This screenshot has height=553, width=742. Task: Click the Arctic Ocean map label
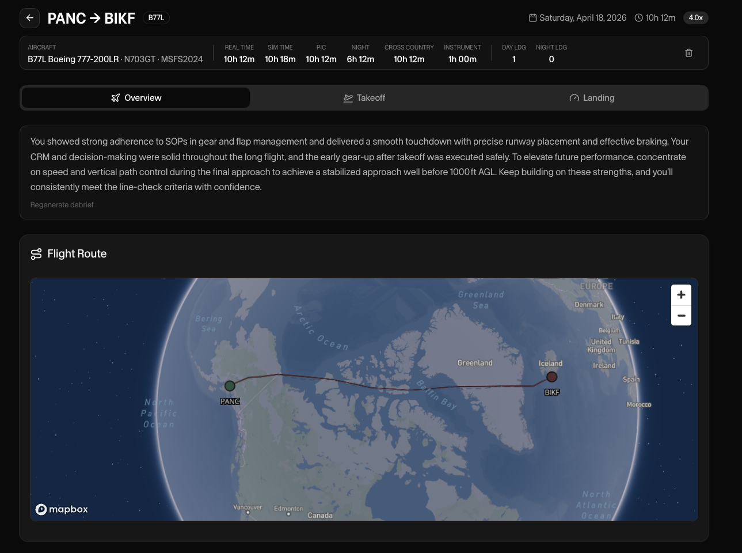click(321, 329)
